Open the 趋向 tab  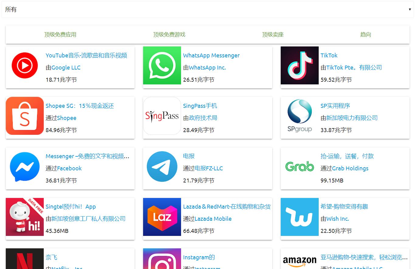[x=365, y=34]
